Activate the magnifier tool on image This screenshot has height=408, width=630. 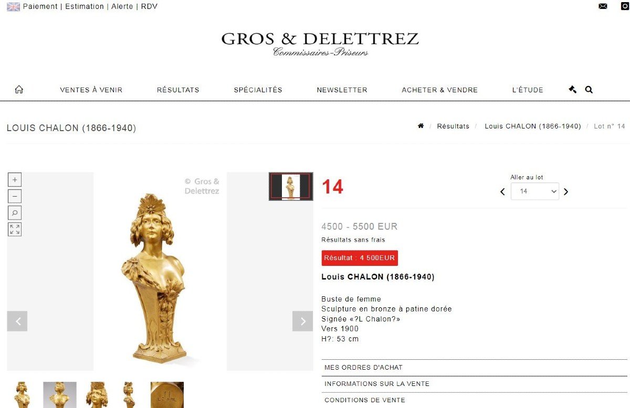pyautogui.click(x=15, y=213)
